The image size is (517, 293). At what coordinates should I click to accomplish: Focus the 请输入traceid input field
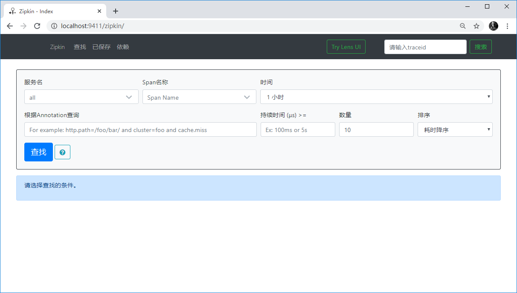[x=425, y=47]
